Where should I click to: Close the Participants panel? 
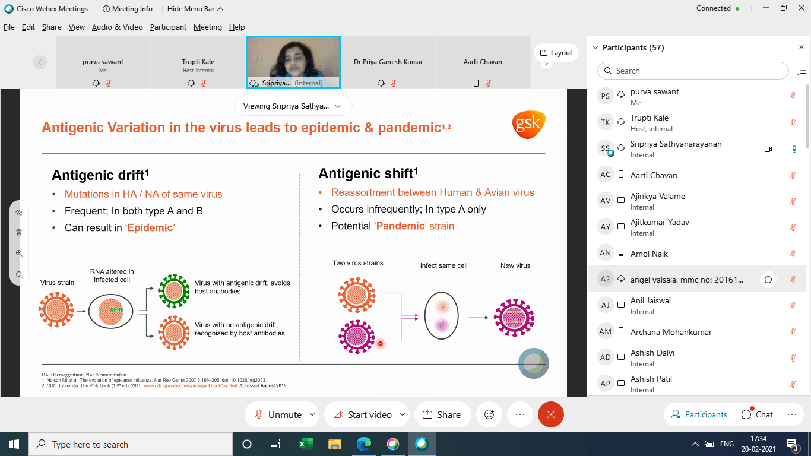click(x=801, y=47)
